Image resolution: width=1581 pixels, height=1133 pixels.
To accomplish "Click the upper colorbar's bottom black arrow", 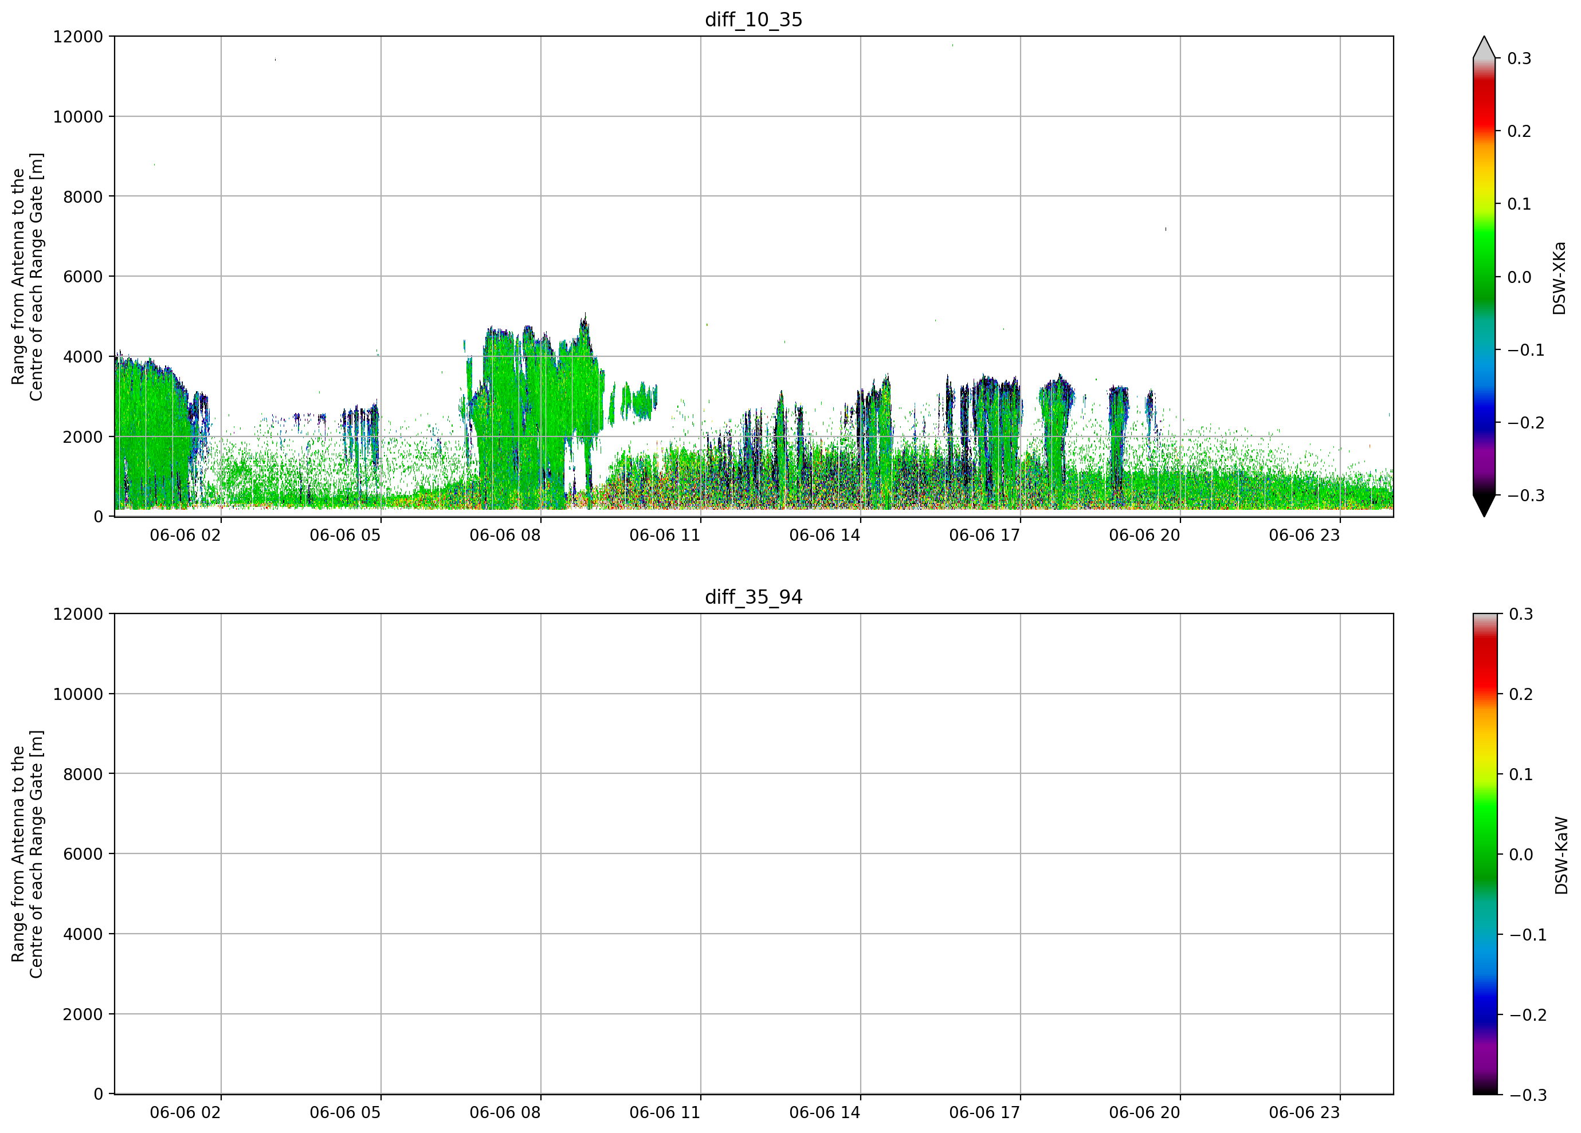I will point(1484,506).
